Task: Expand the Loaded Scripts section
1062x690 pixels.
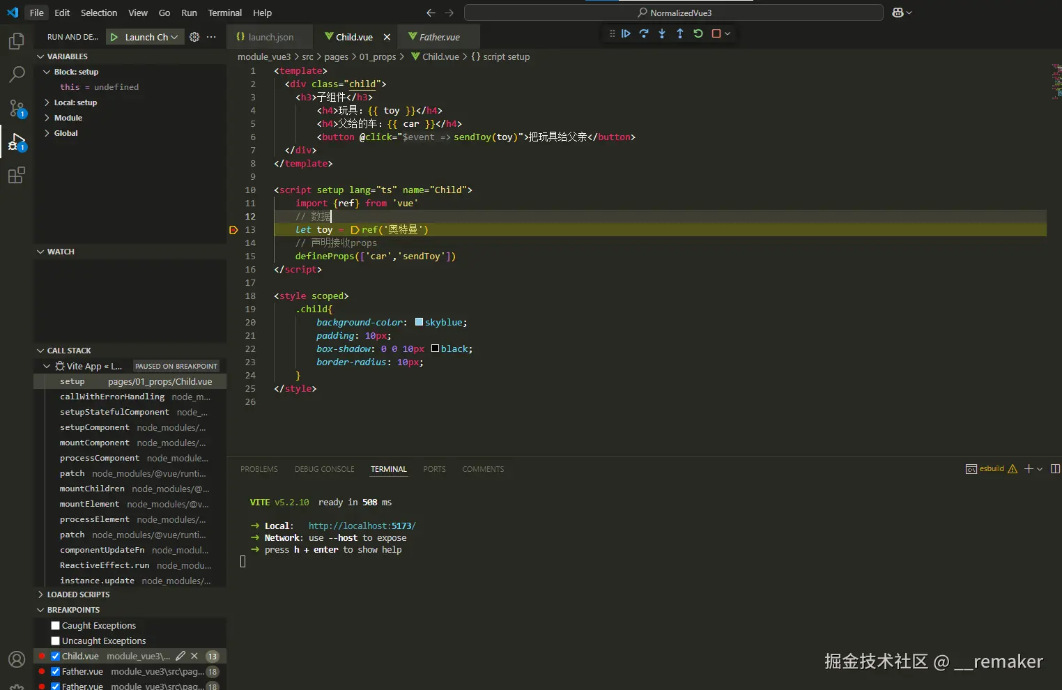Action: pos(78,595)
